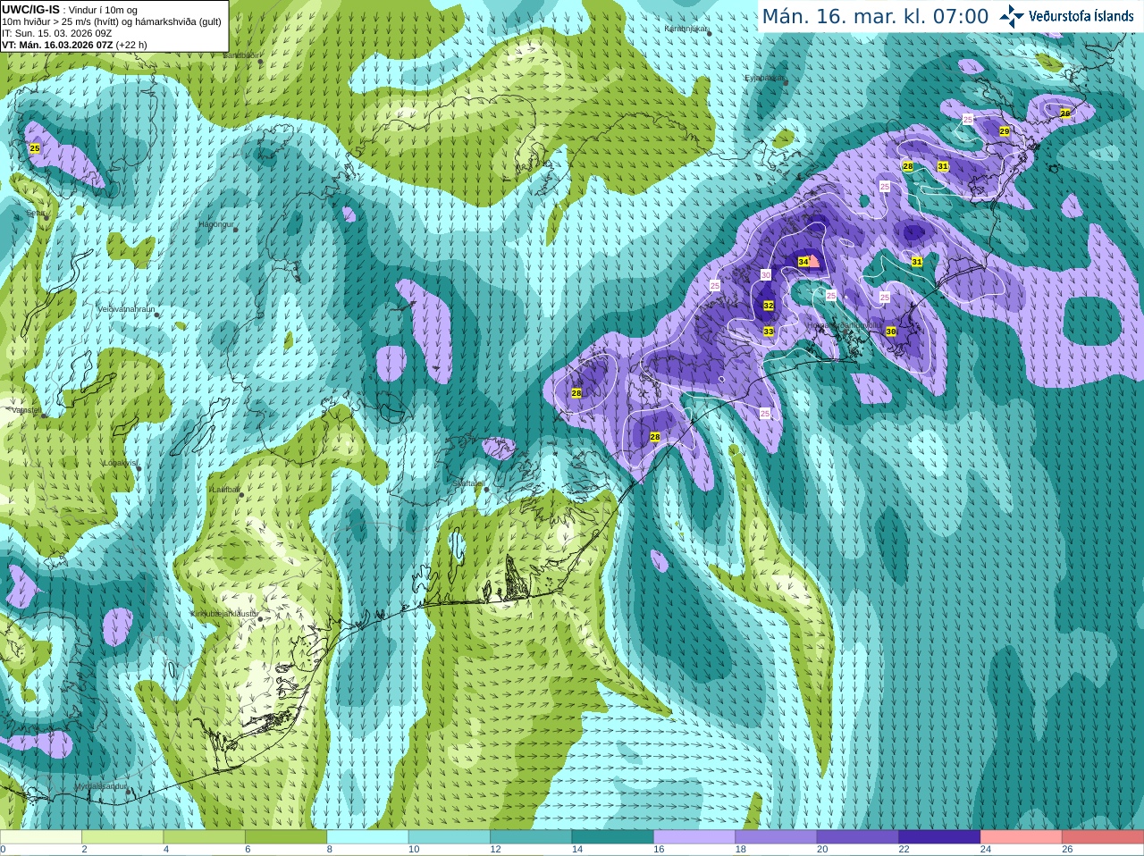The width and height of the screenshot is (1144, 856).
Task: Click the legend scale number 20
Action: (822, 850)
